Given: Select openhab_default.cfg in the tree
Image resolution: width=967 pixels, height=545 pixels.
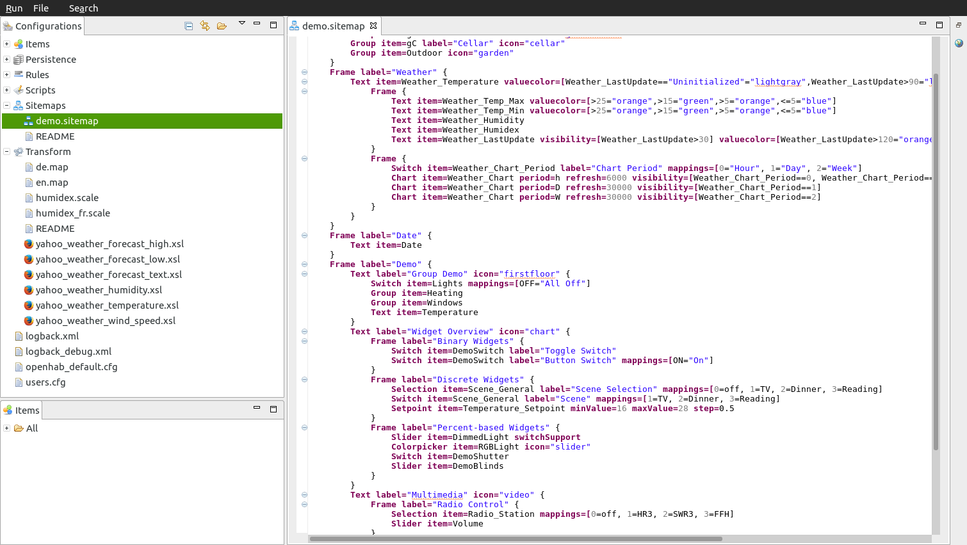Looking at the screenshot, I should [x=71, y=367].
